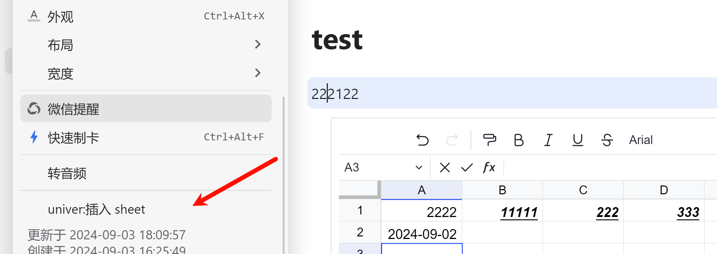The height and width of the screenshot is (254, 717).
Task: Click the redo arrow icon
Action: click(x=452, y=140)
